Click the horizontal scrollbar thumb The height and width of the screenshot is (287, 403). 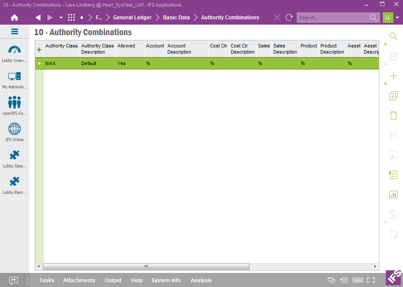tap(146, 266)
